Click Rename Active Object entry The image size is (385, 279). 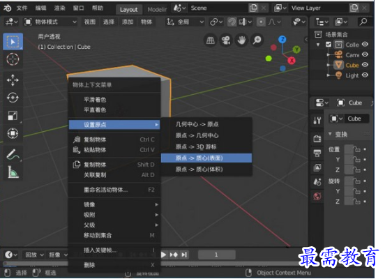coord(114,190)
